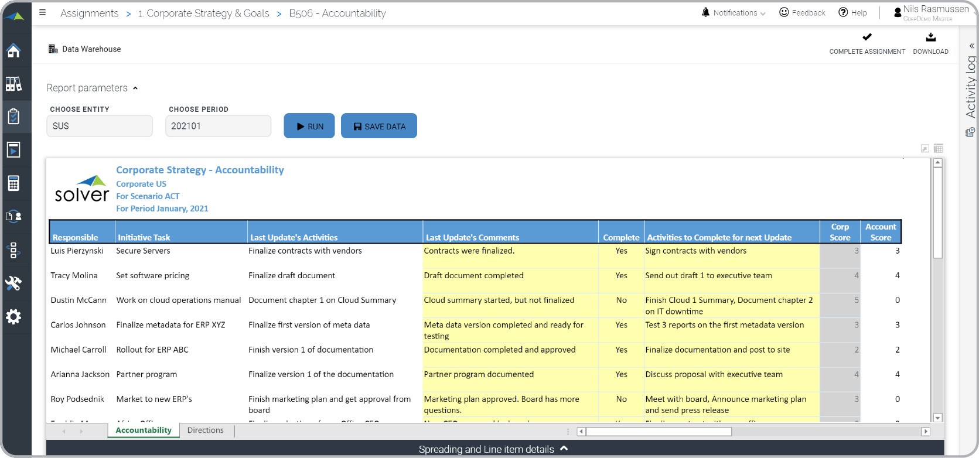Toggle the hamburger menu icon
Image resolution: width=979 pixels, height=458 pixels.
point(42,12)
